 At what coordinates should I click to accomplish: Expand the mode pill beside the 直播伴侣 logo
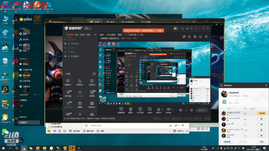pos(87,28)
